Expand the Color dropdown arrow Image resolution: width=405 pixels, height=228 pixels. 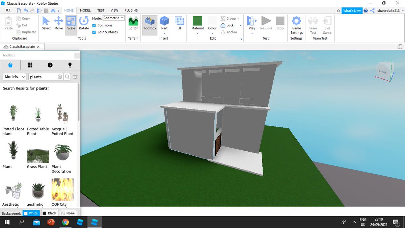coord(212,33)
